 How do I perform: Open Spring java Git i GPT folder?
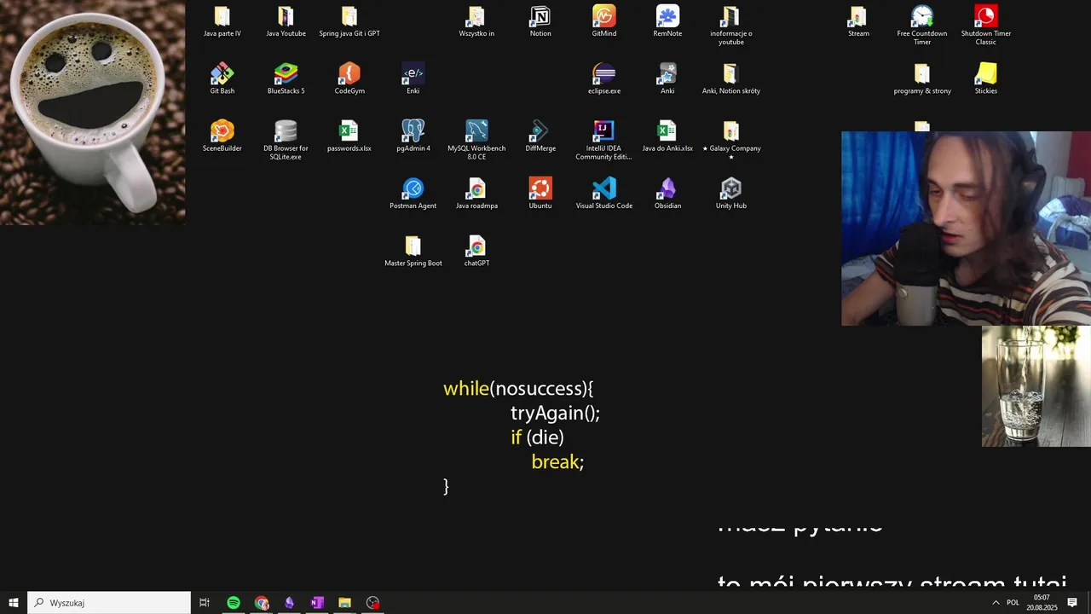(x=349, y=22)
